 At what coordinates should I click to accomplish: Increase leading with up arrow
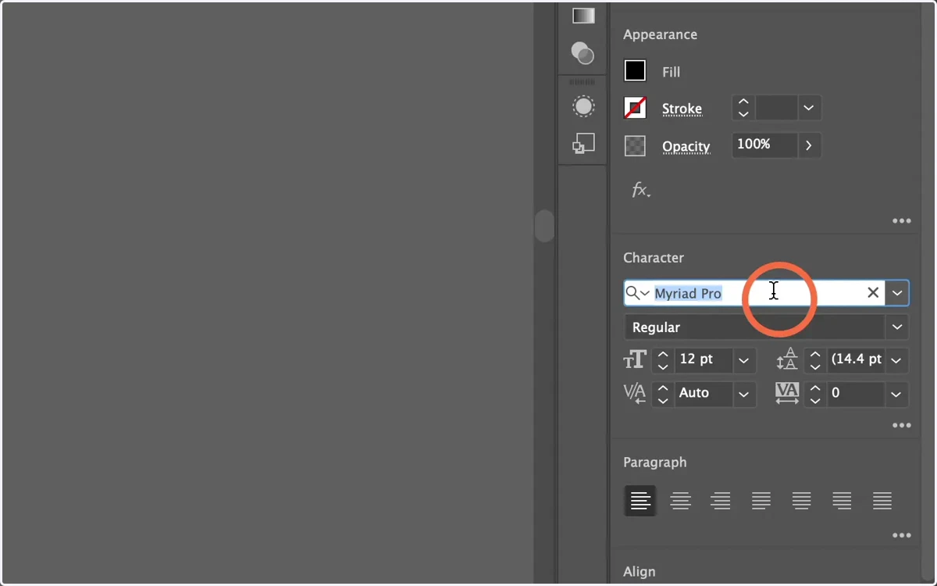tap(815, 354)
